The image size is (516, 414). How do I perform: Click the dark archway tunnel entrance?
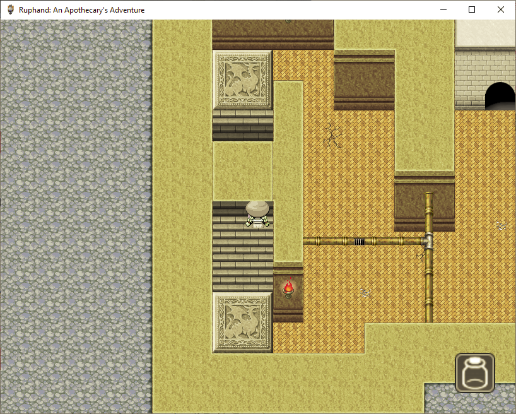click(500, 95)
